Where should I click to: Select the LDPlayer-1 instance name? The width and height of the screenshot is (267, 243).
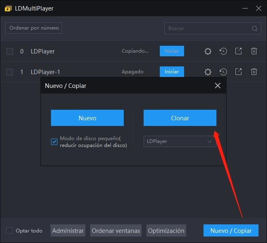coord(45,72)
